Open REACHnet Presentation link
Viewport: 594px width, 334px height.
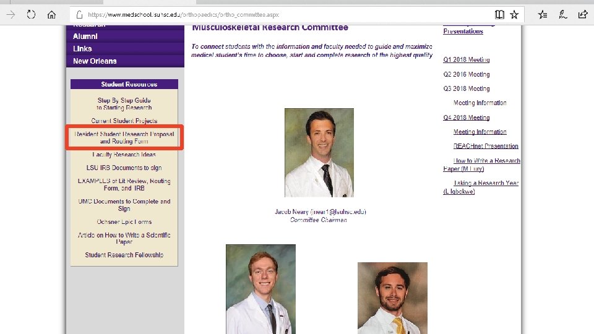(486, 146)
